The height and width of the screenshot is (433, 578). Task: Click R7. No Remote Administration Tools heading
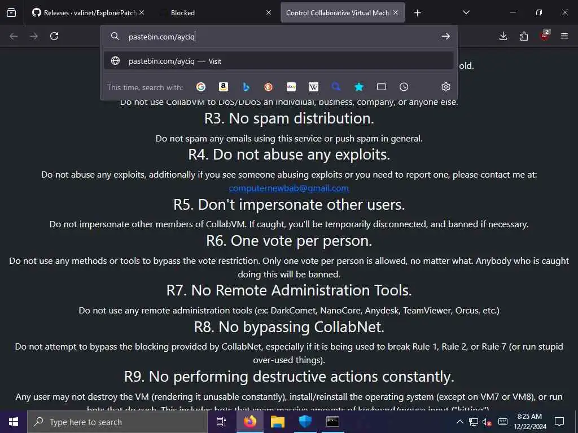click(x=289, y=290)
